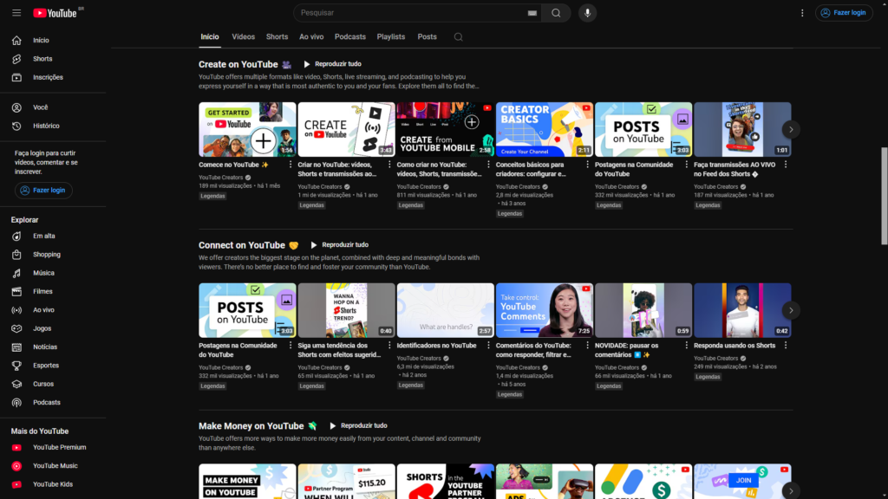Screen dimensions: 888x499
Task: Open options menu for Comece no YouTube
Action: pyautogui.click(x=291, y=165)
